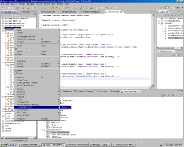184x147 pixels.
Task: Click Link with Editor icon in Package Explorer
Action: pos(27,15)
